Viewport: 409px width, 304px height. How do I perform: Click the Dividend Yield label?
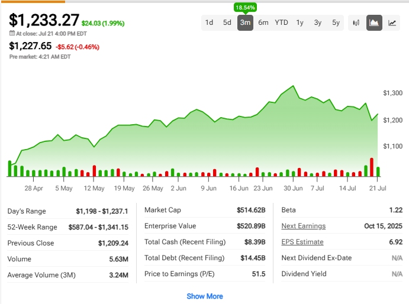pyautogui.click(x=304, y=274)
